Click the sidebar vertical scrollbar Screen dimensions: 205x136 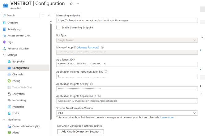click(51, 71)
